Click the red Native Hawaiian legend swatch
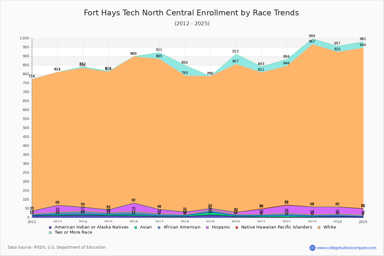The height and width of the screenshot is (256, 384). click(237, 227)
